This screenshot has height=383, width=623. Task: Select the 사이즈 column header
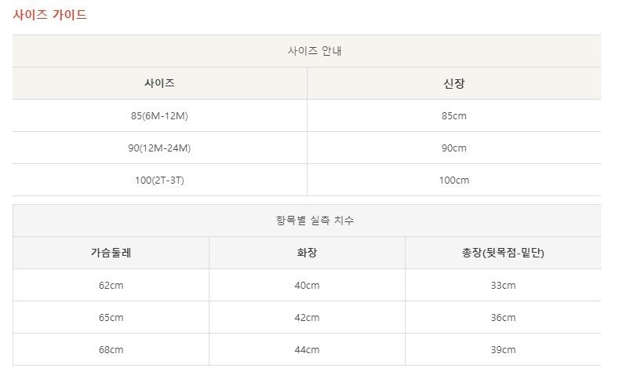tap(159, 83)
